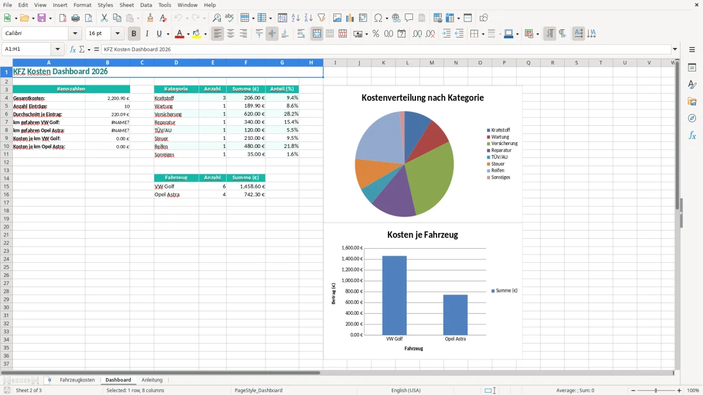The width and height of the screenshot is (703, 395).
Task: Insert a comment
Action: [x=409, y=18]
